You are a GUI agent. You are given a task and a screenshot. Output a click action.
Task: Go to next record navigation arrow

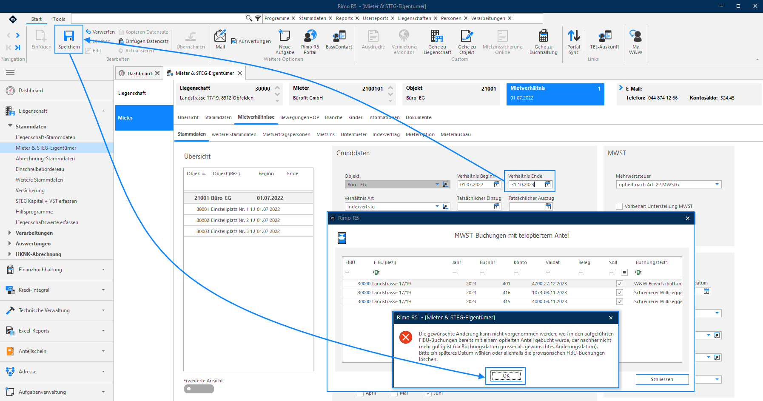click(18, 35)
